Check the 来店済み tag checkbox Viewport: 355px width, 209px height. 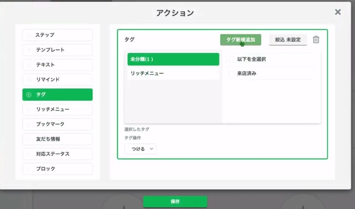click(x=231, y=74)
